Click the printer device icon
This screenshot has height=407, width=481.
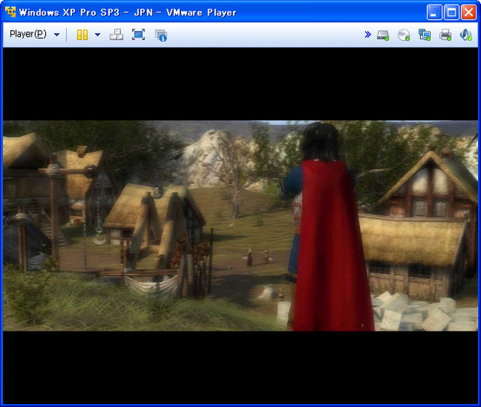(446, 35)
